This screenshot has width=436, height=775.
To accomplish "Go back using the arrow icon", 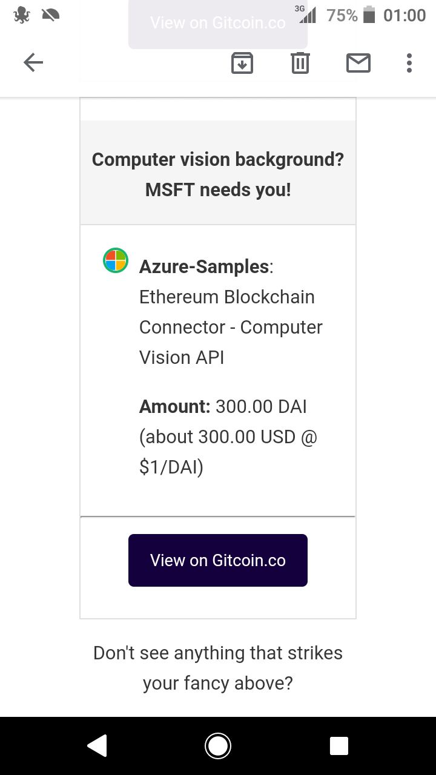I will [x=33, y=62].
